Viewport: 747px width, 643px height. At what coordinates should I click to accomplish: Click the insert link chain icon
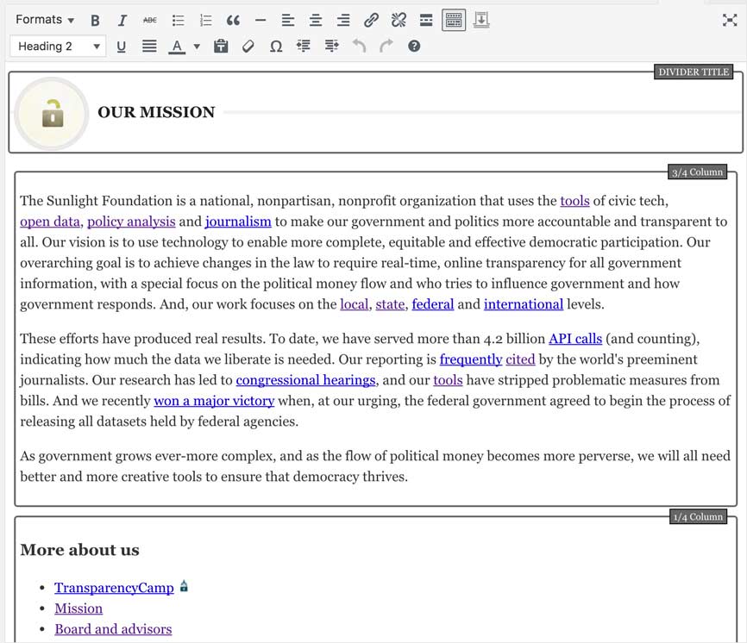[x=371, y=20]
